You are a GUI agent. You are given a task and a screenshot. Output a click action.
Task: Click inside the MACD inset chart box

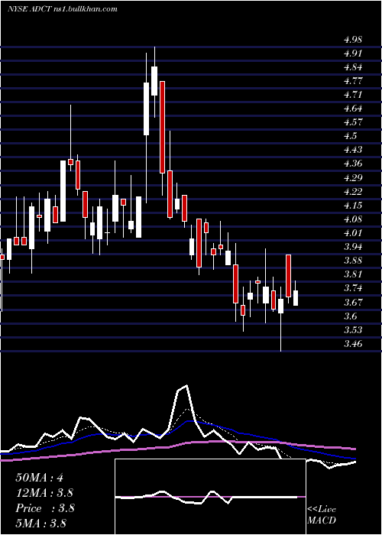tap(210, 497)
